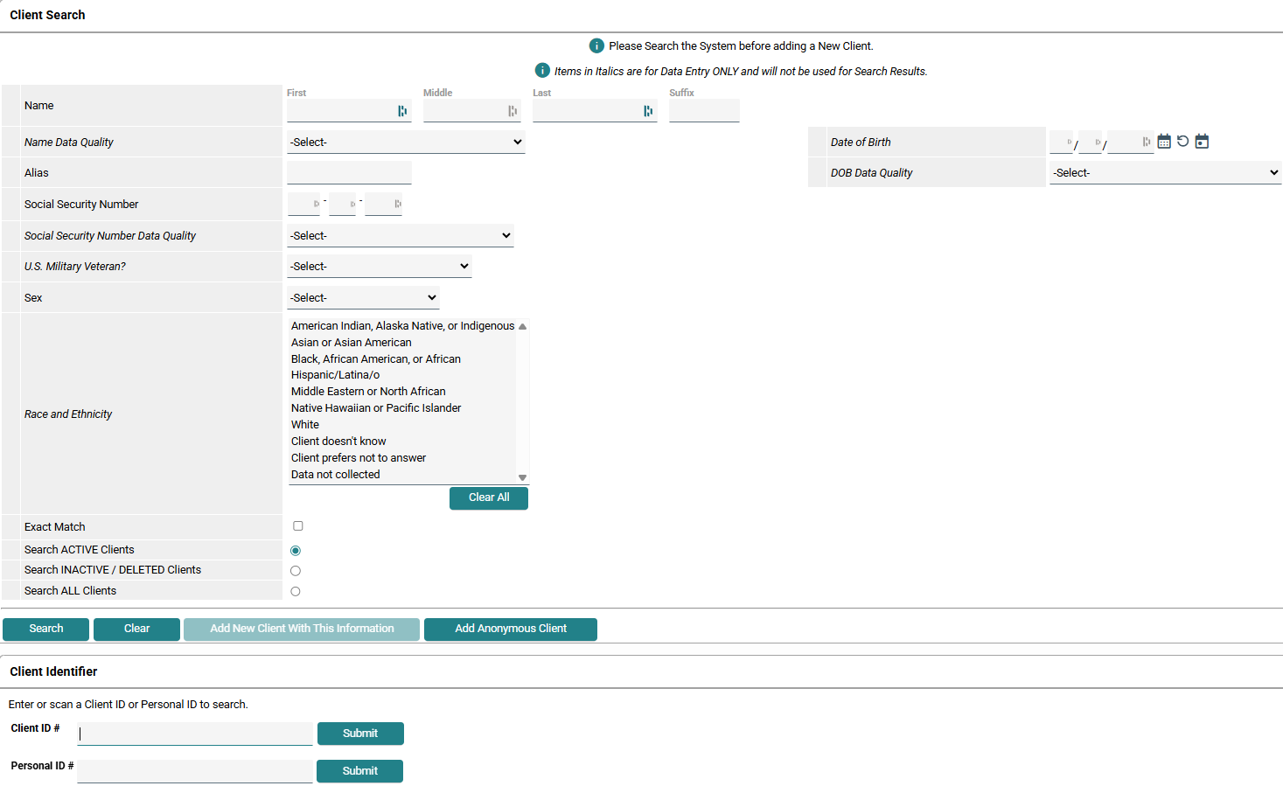Image resolution: width=1283 pixels, height=786 pixels.
Task: Click the autofill icon in Last name field
Action: [x=648, y=111]
